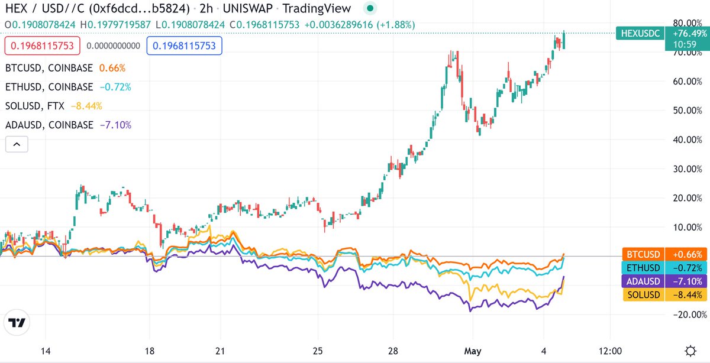Click the orange BTCUSD scale label
The height and width of the screenshot is (363, 710).
point(643,255)
